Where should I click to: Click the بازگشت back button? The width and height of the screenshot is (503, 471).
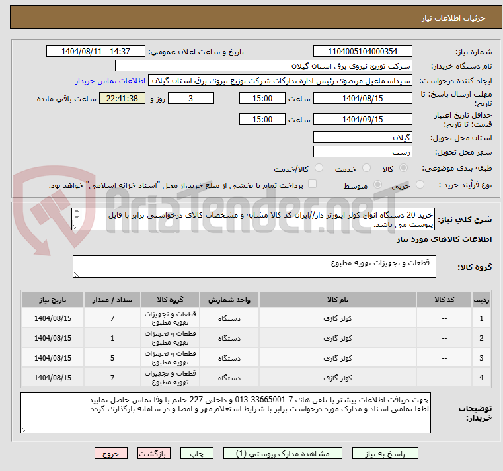pos(155,454)
